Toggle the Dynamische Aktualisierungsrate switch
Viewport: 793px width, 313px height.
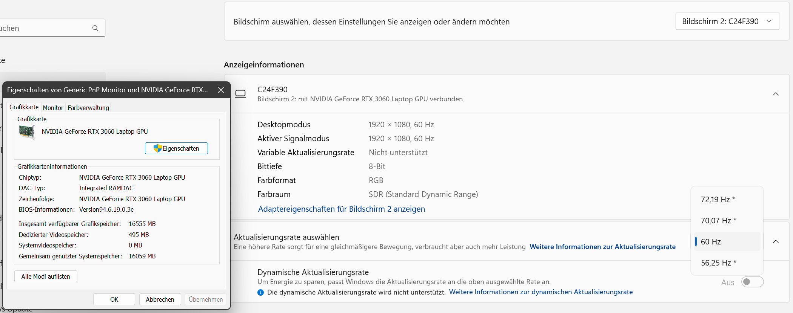(x=752, y=282)
